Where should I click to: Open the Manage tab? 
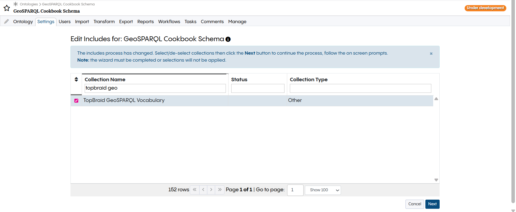tap(237, 22)
